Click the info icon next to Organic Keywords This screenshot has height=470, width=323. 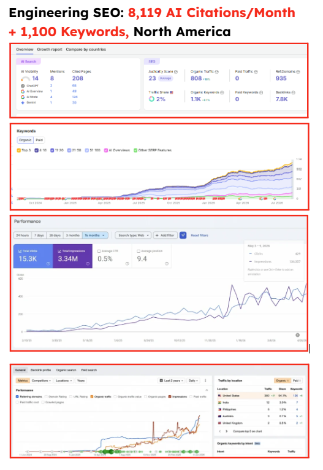tap(222, 93)
